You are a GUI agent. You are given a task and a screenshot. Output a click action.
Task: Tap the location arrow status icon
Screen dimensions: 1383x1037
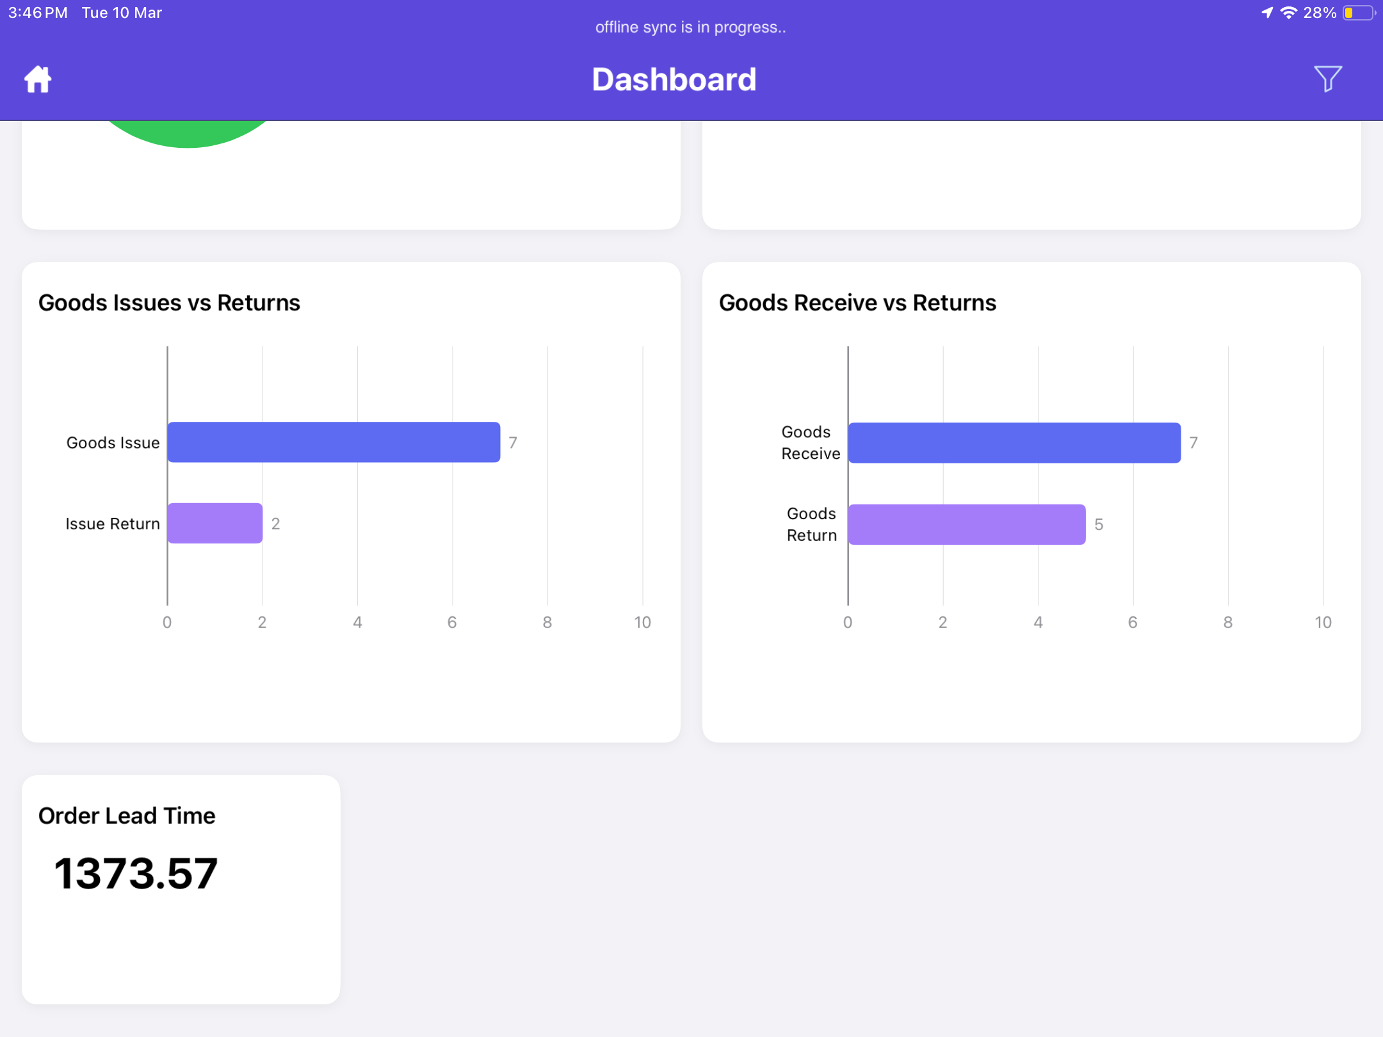pos(1266,13)
